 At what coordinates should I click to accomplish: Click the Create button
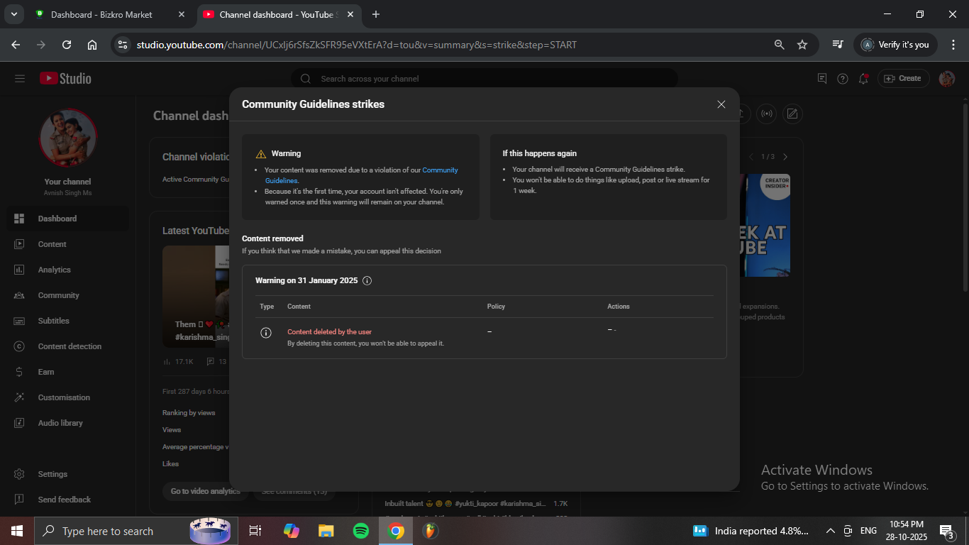[903, 79]
